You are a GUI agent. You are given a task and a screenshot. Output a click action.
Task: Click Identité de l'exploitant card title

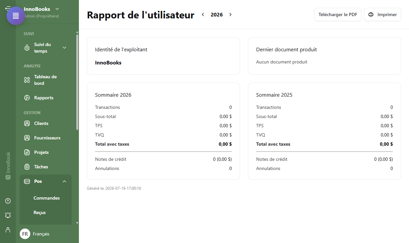[x=121, y=50]
